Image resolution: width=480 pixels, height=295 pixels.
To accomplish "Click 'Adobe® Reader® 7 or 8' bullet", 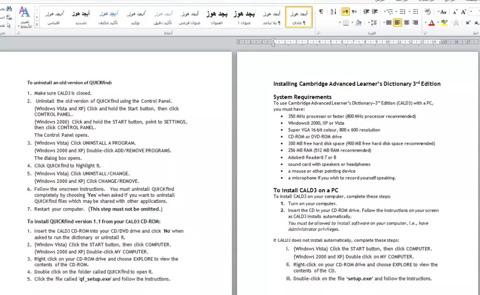I will tap(312, 157).
